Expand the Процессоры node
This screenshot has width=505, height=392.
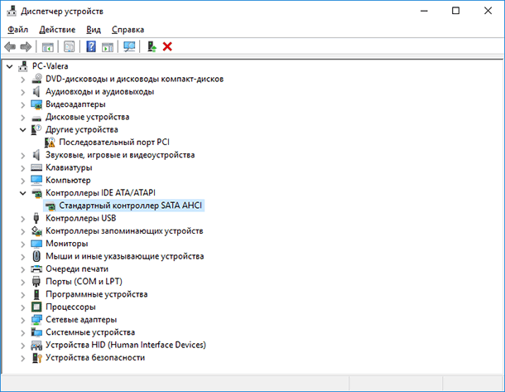point(23,307)
